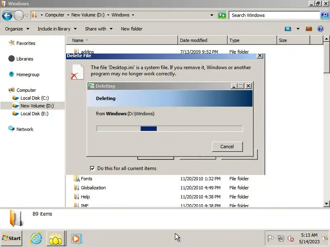Sort by the Name column header
Image resolution: width=330 pixels, height=247 pixels.
[x=122, y=40]
